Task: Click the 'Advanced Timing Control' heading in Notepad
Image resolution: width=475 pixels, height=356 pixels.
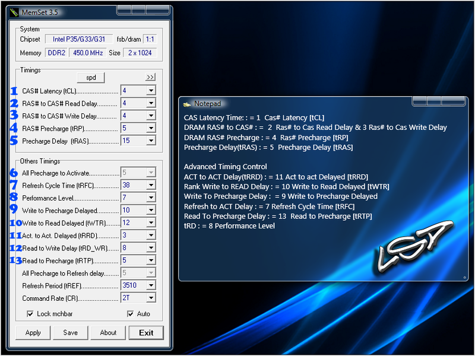Action: (226, 167)
